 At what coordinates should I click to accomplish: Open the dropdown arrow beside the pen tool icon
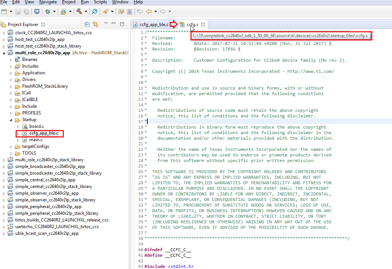pos(112,12)
